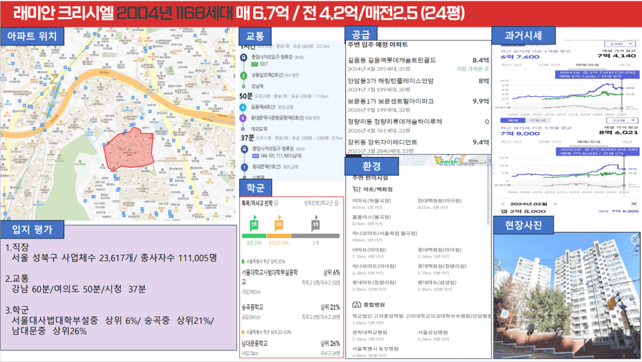Click the next month arrow after 2024년 02월

tap(555, 204)
